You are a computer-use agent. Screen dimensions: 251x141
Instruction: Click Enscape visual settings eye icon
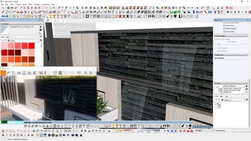pos(85,73)
